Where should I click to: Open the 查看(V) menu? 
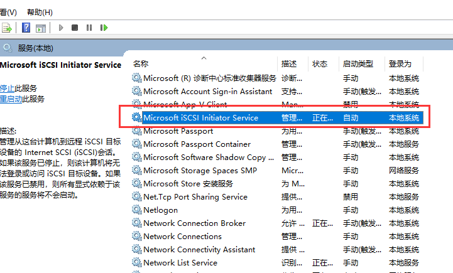click(8, 13)
